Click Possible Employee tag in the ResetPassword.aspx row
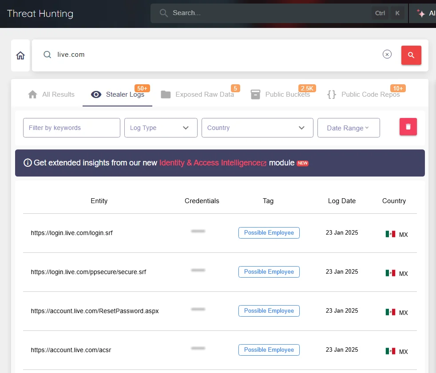This screenshot has height=373, width=436. (x=269, y=311)
